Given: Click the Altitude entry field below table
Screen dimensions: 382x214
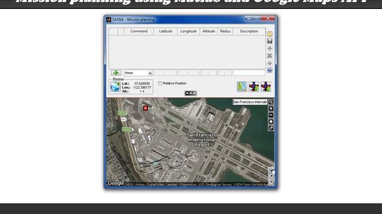Looking at the screenshot, I should [208, 73].
